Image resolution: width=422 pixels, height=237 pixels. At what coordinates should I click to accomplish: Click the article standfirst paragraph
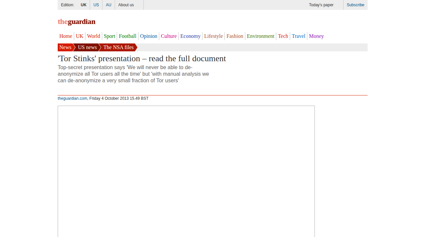pos(133,74)
